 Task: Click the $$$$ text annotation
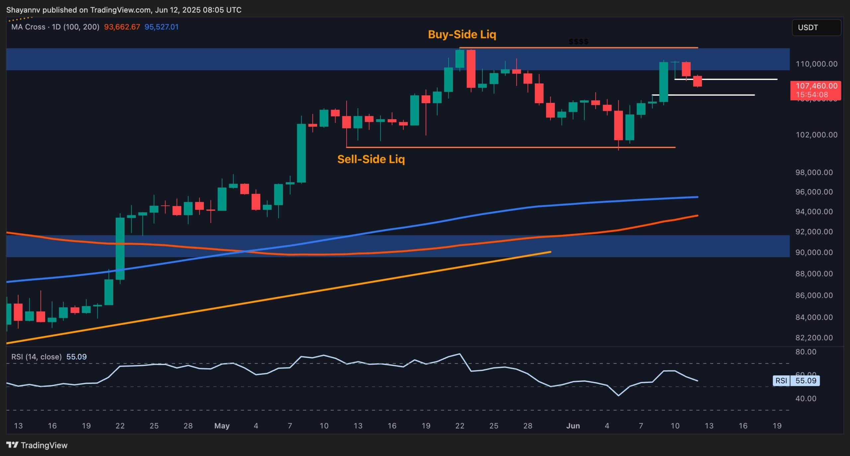(578, 41)
